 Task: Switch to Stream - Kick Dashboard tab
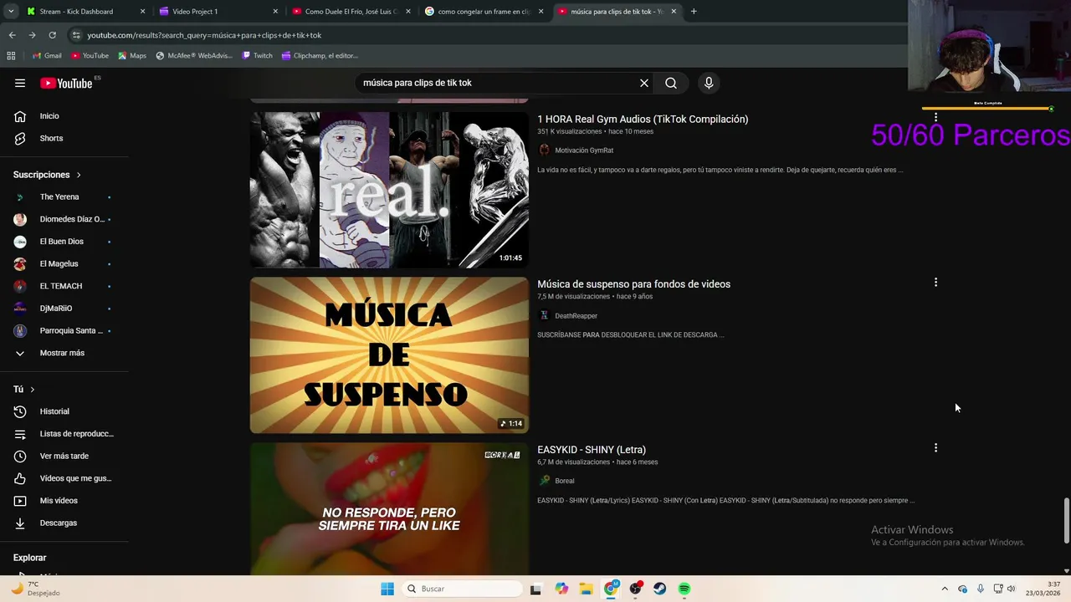(84, 12)
